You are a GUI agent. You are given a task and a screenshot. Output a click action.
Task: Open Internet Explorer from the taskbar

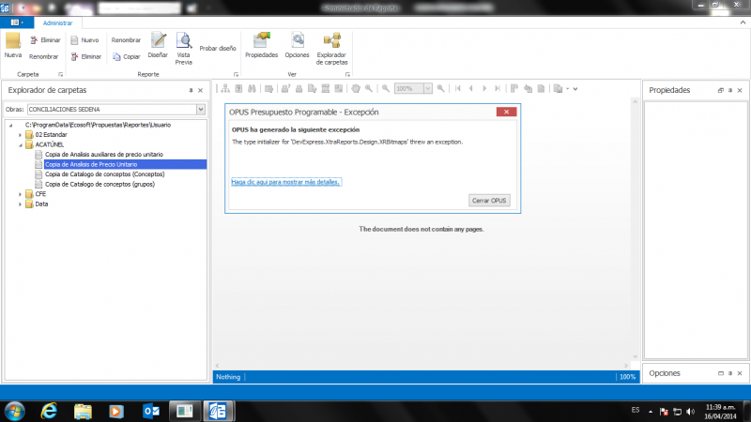(49, 411)
